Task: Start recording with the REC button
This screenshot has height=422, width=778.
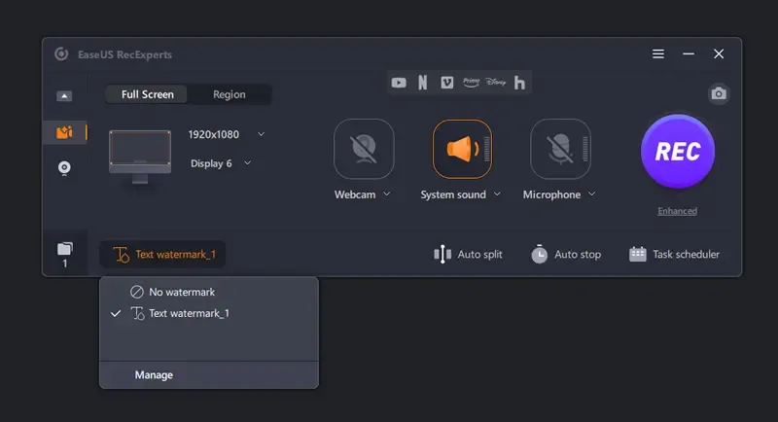Action: pos(678,152)
